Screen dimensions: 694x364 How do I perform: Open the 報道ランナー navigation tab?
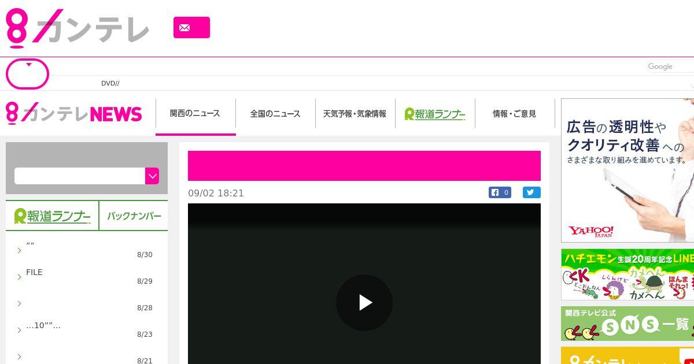click(x=435, y=114)
